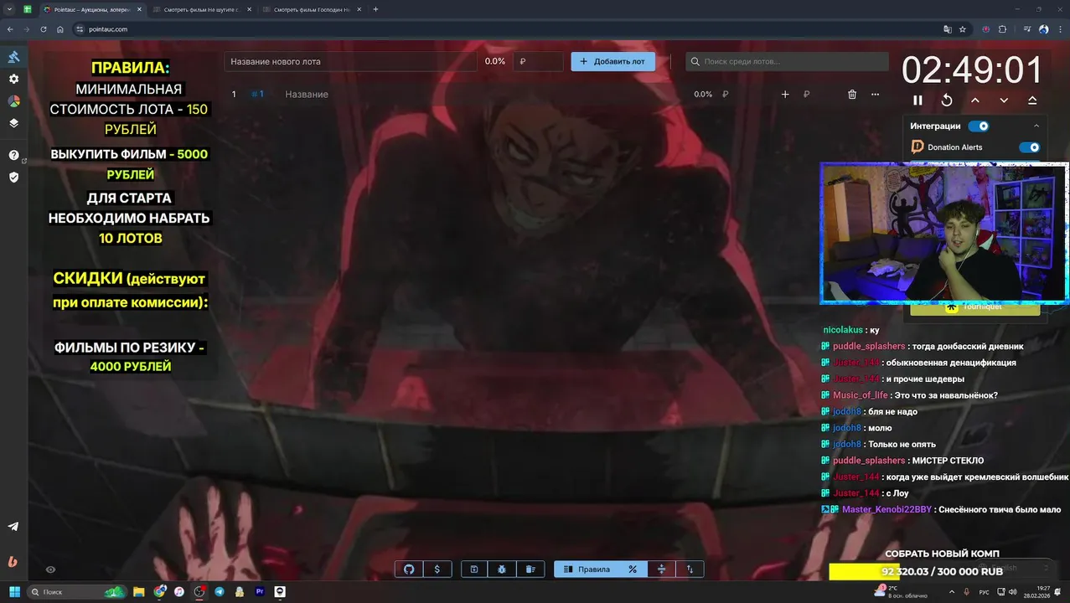The image size is (1070, 603).
Task: Toggle the Интеграции master switch
Action: point(978,126)
